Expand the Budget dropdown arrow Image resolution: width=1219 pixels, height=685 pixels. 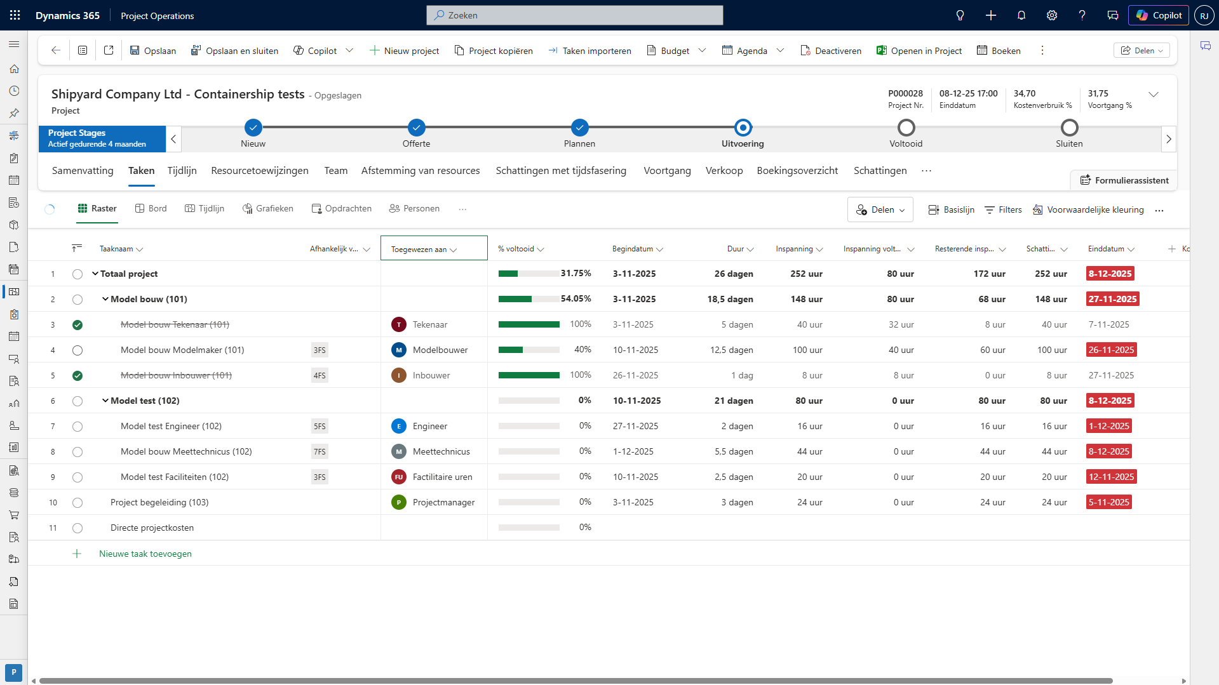coord(702,51)
